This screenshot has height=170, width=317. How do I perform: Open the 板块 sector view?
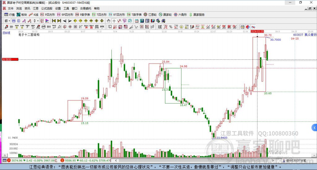[22, 15]
